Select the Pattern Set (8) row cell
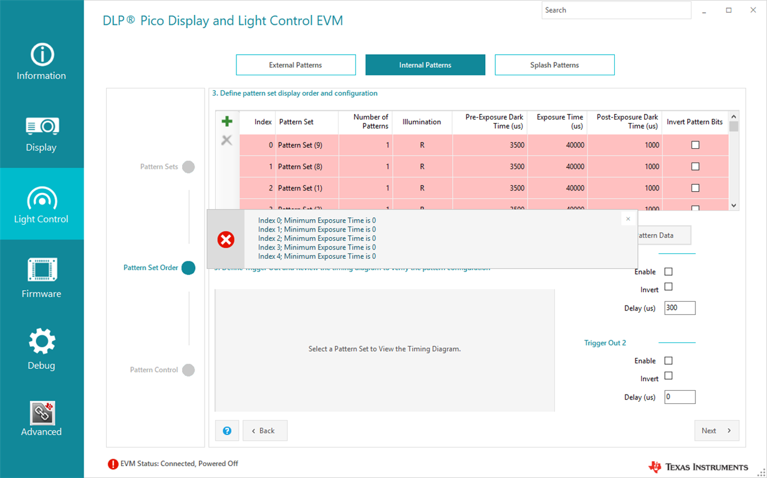The width and height of the screenshot is (767, 478). pyautogui.click(x=307, y=167)
